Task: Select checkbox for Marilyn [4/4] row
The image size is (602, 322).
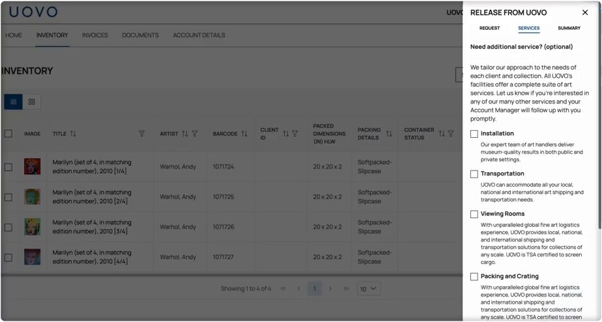Action: [8, 258]
